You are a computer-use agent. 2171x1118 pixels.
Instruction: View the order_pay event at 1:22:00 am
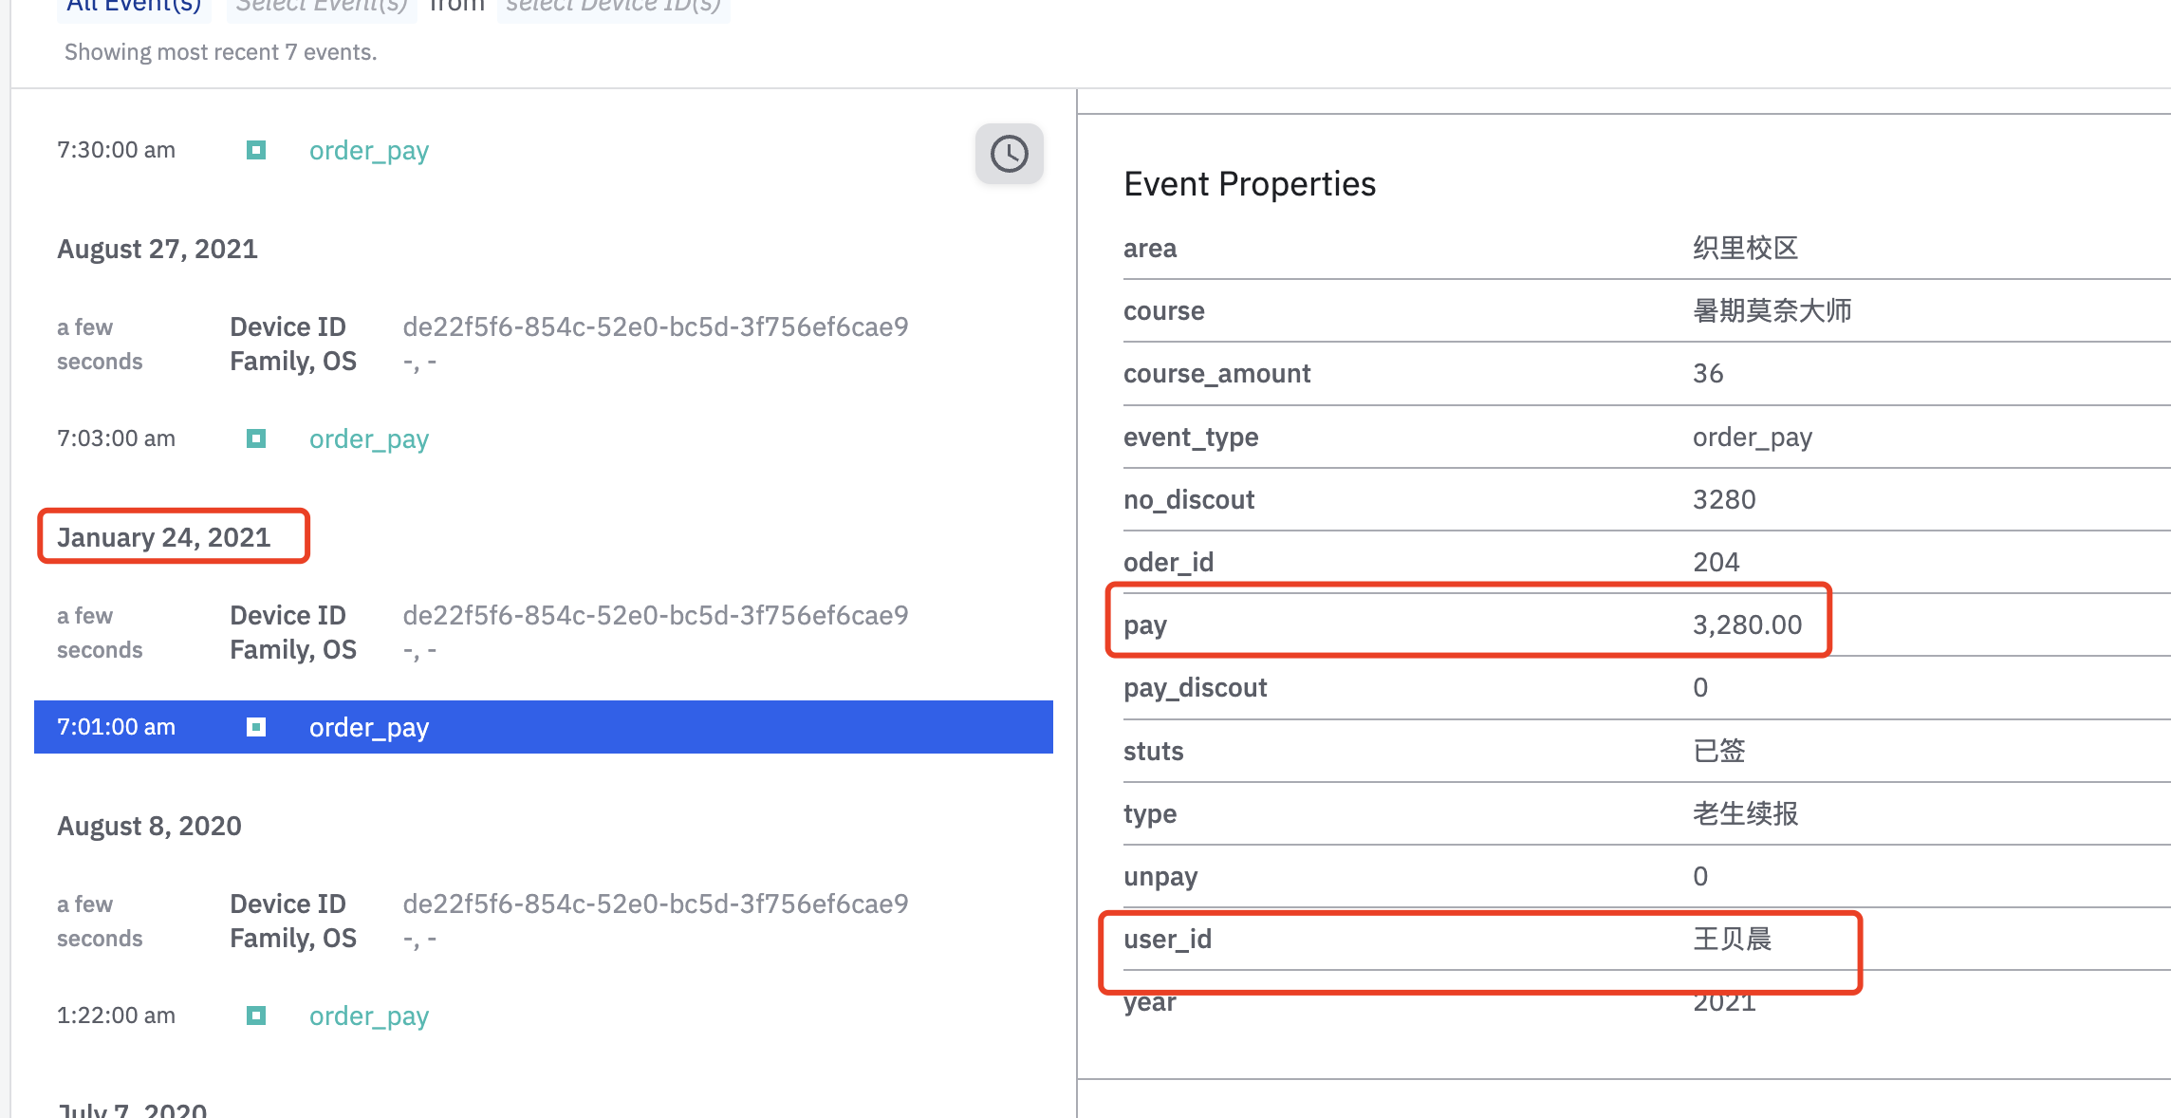pos(368,1016)
